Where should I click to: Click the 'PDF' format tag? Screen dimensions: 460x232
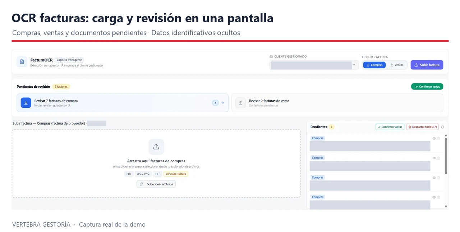point(129,174)
